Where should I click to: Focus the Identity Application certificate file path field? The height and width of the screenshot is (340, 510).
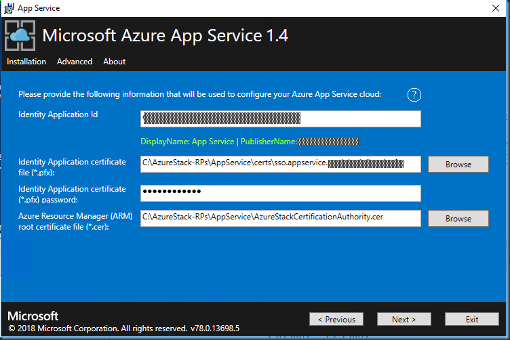click(x=280, y=164)
